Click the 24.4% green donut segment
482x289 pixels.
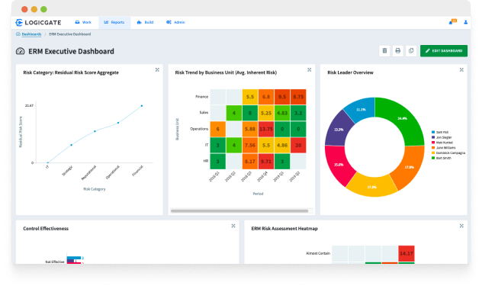coord(403,118)
